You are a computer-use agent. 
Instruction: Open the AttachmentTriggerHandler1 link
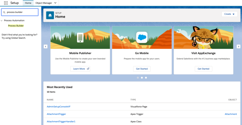click(61, 122)
